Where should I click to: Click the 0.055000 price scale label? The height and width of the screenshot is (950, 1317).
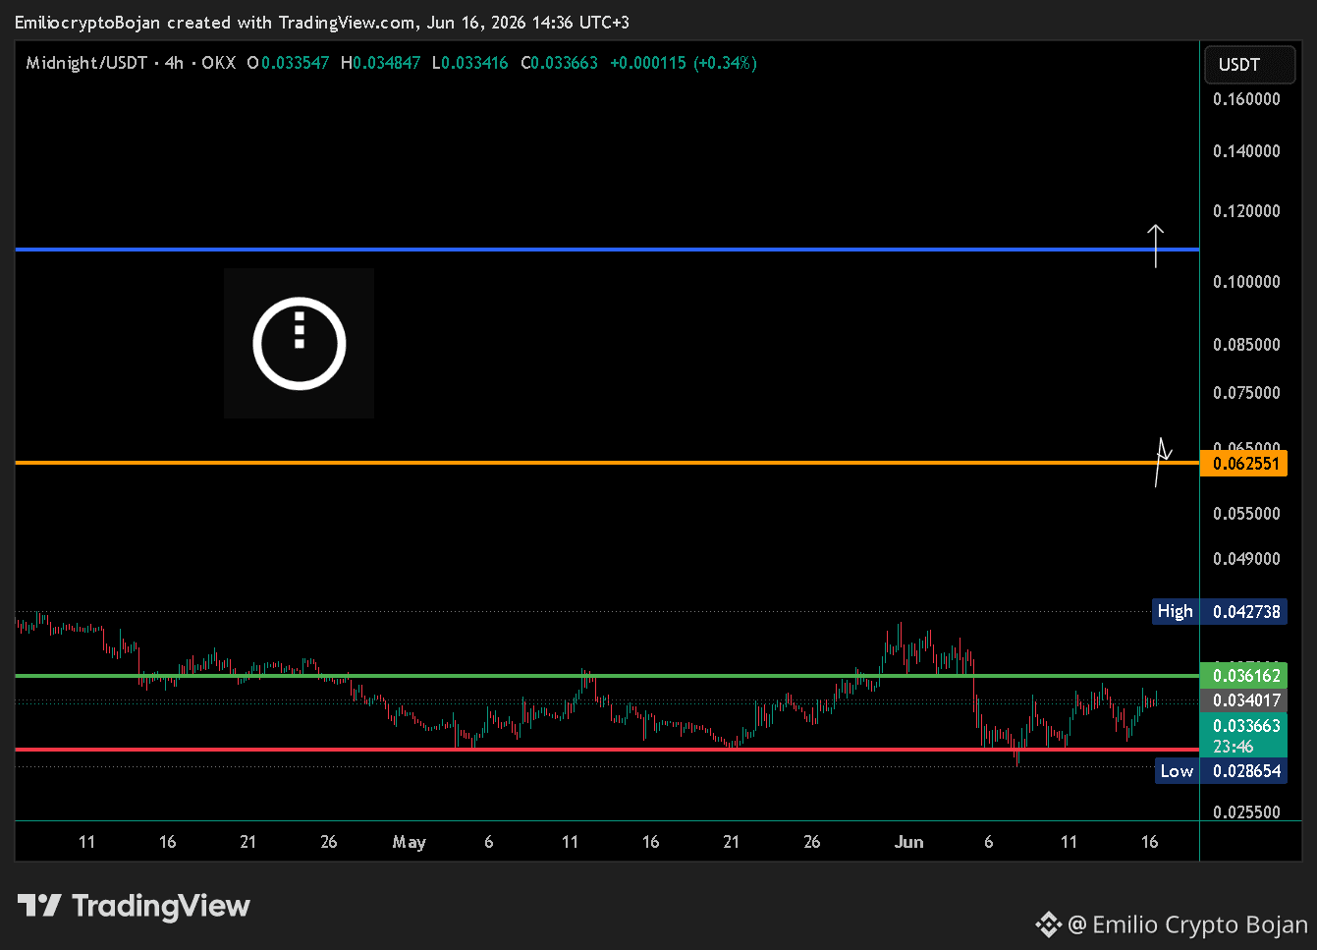pyautogui.click(x=1246, y=514)
